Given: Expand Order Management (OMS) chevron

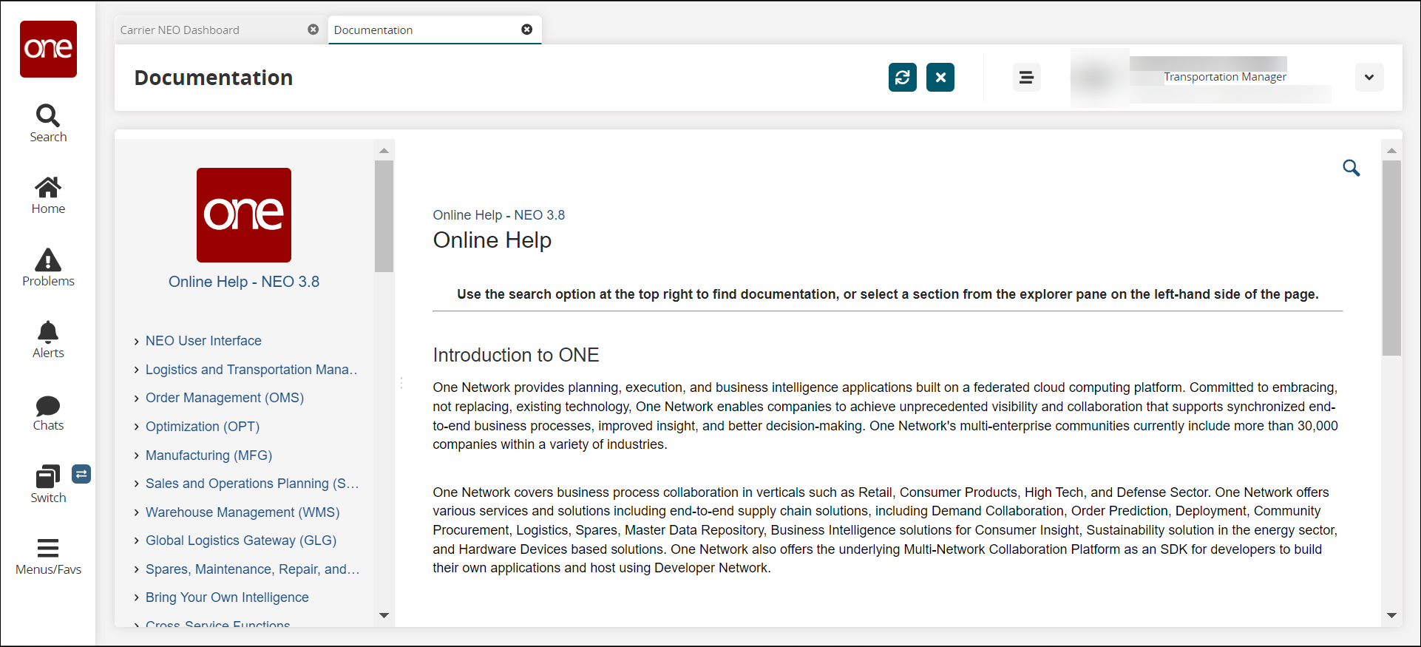Looking at the screenshot, I should tap(137, 399).
